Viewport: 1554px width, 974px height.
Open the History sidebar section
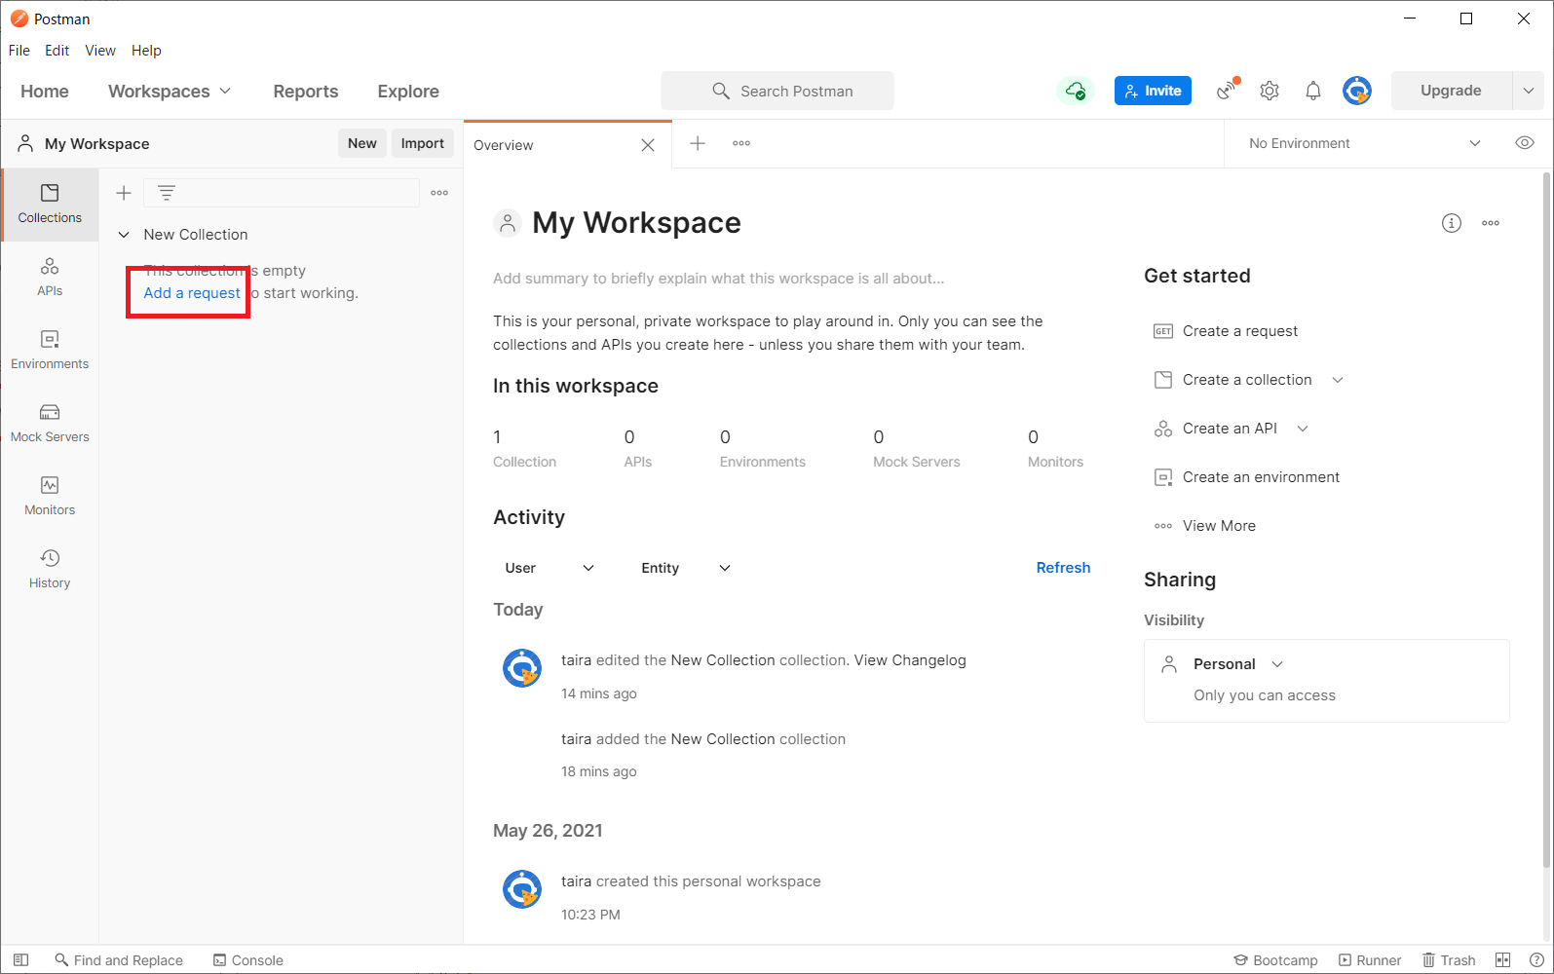50,570
